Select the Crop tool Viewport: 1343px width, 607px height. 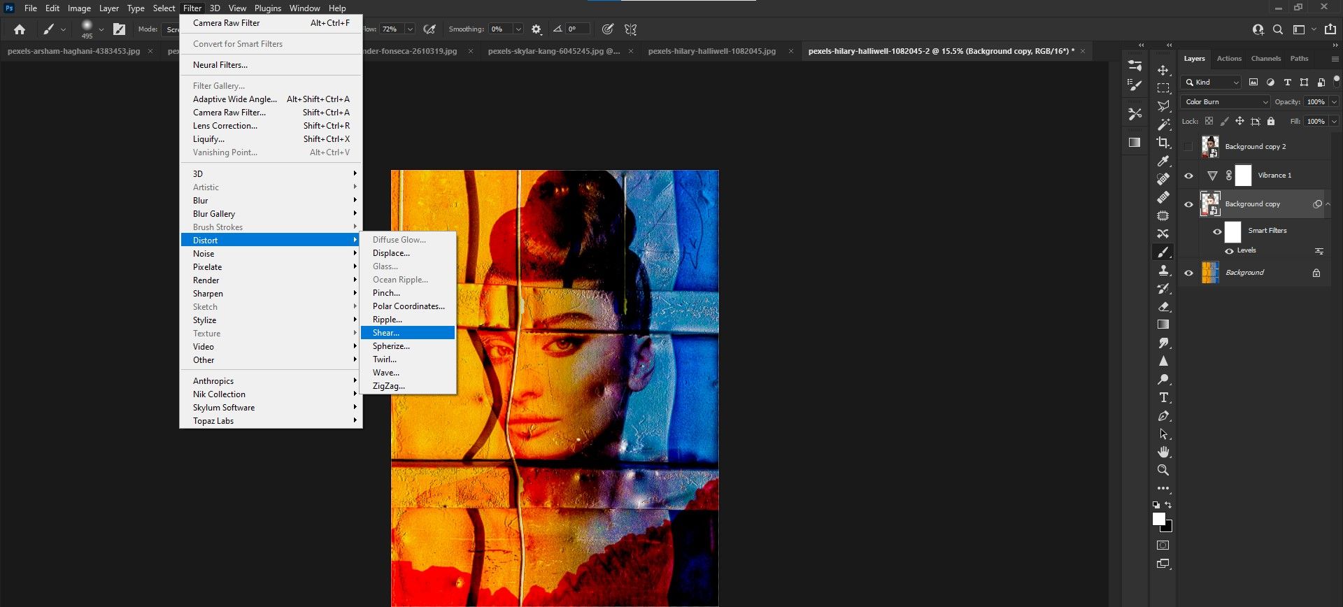[1163, 143]
